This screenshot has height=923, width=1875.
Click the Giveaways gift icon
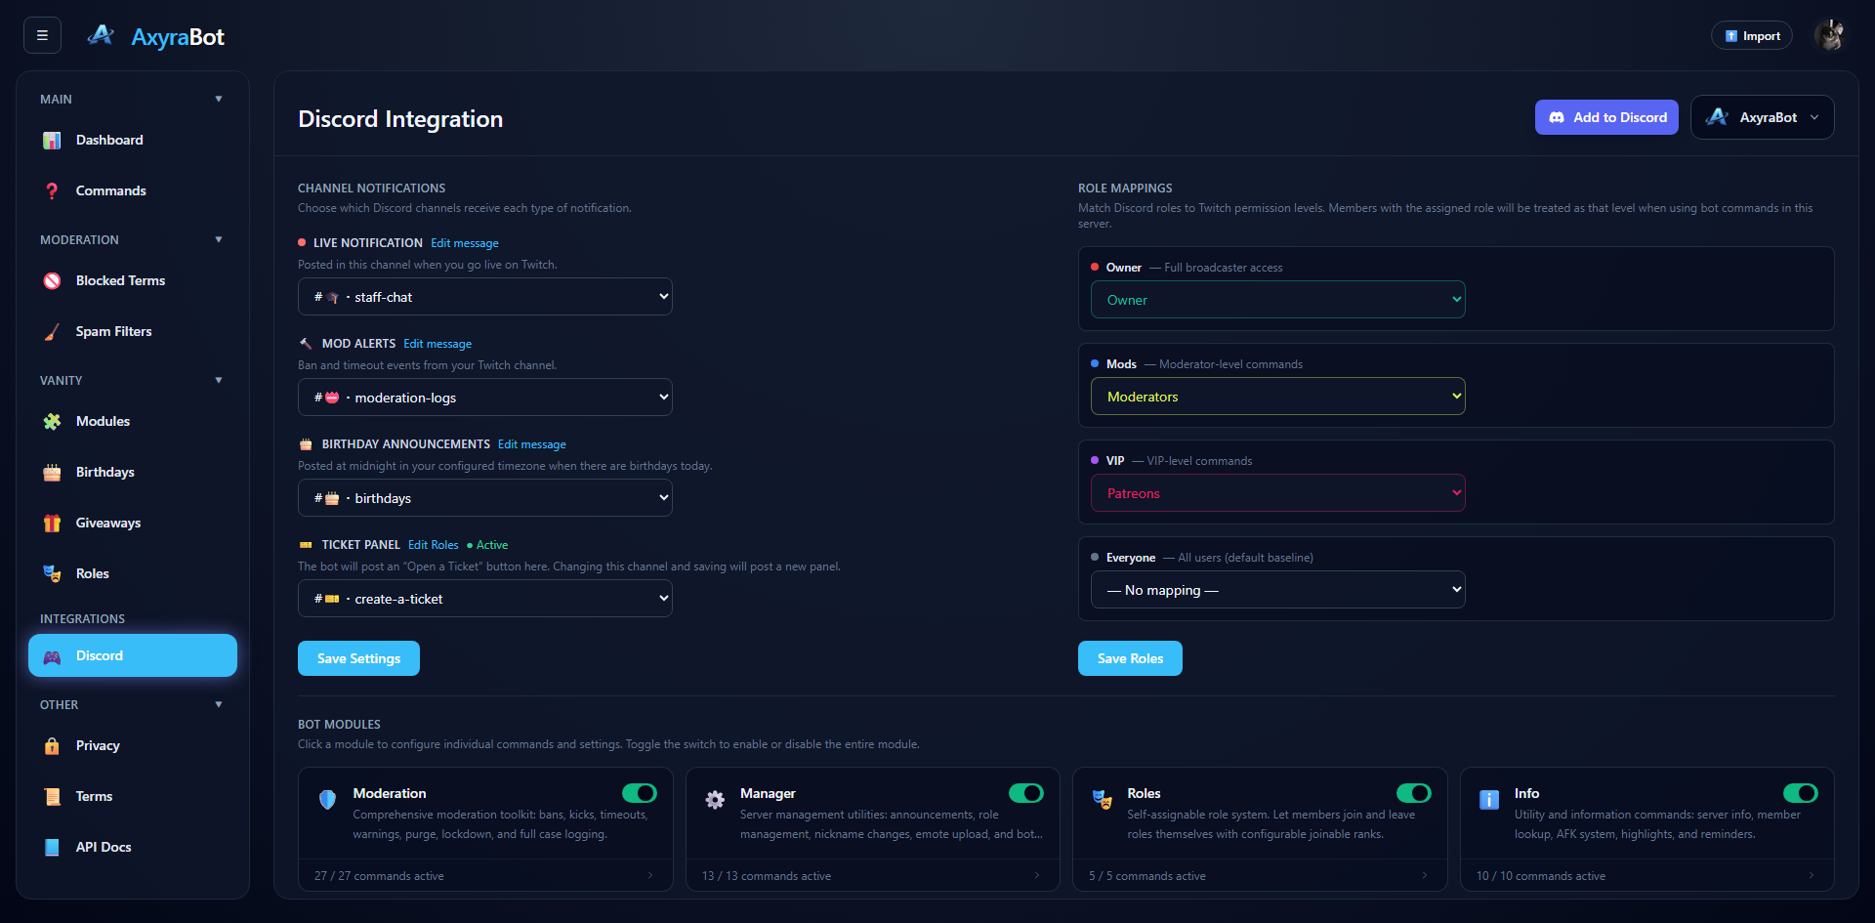pos(52,523)
